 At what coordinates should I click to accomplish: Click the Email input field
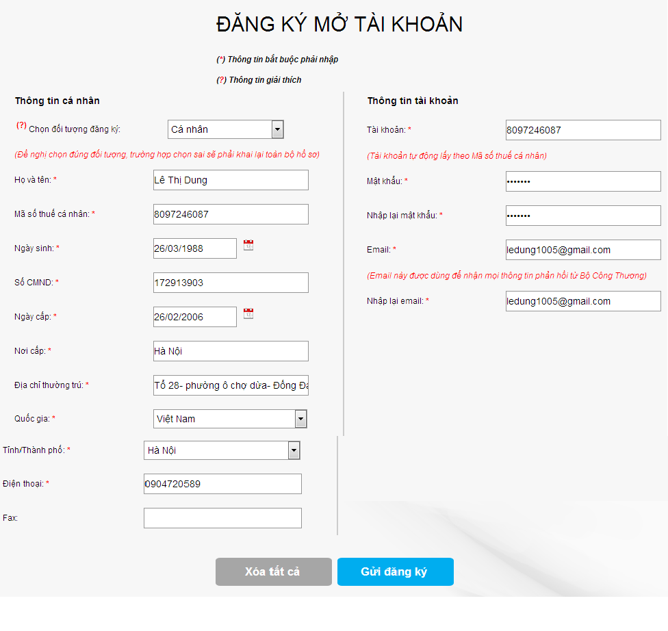tap(583, 250)
